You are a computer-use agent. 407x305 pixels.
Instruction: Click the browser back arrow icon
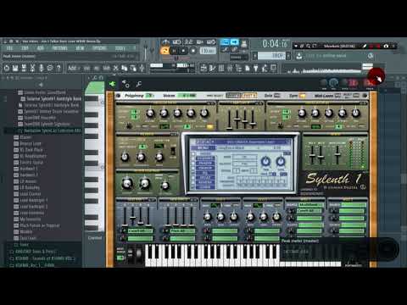(x=41, y=85)
